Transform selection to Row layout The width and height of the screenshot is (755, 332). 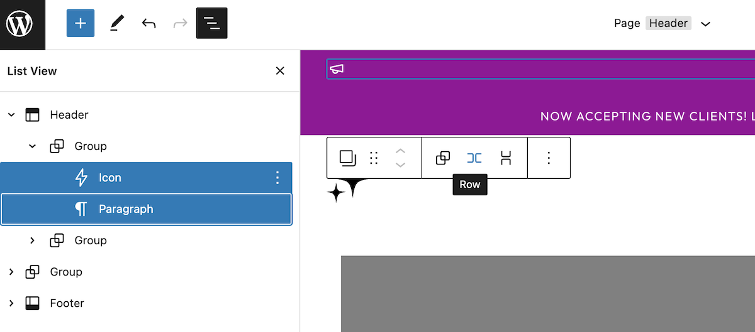point(474,158)
